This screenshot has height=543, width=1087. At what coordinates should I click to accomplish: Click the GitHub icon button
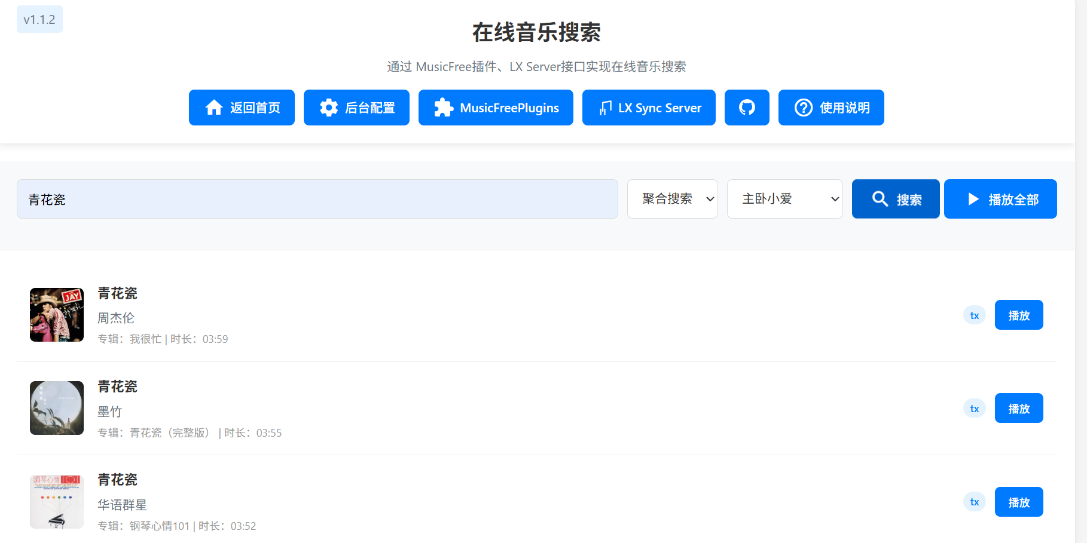747,108
